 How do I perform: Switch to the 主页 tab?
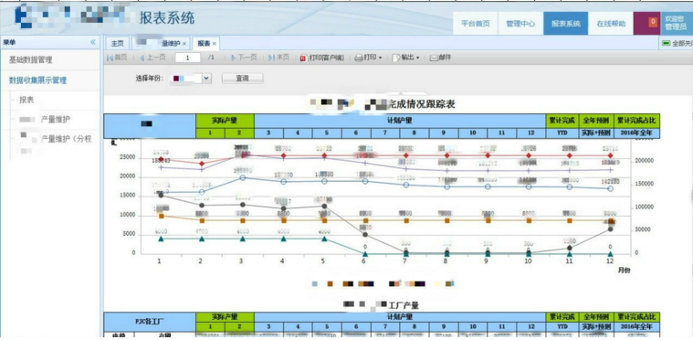pos(117,43)
